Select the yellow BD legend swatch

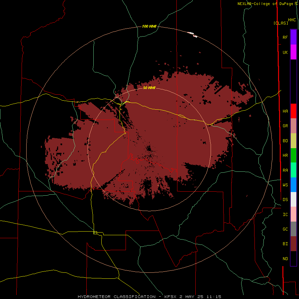[x=293, y=141]
